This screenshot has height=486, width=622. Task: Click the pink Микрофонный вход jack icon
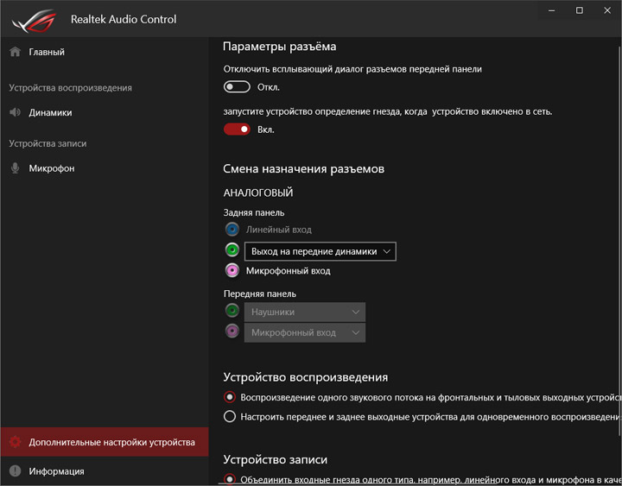coord(232,271)
